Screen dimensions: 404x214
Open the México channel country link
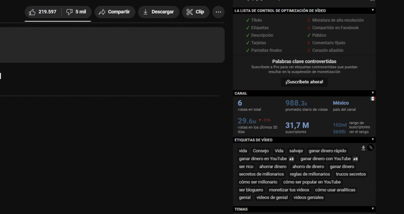click(x=341, y=103)
